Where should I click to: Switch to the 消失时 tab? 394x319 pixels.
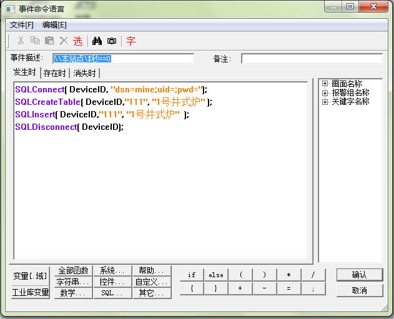click(x=84, y=73)
